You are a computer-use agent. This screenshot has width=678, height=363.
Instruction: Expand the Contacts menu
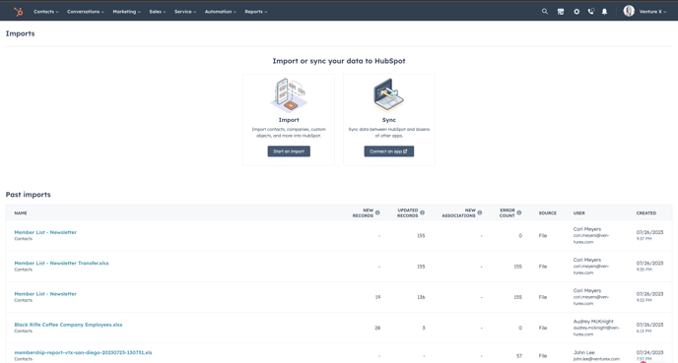(x=46, y=12)
